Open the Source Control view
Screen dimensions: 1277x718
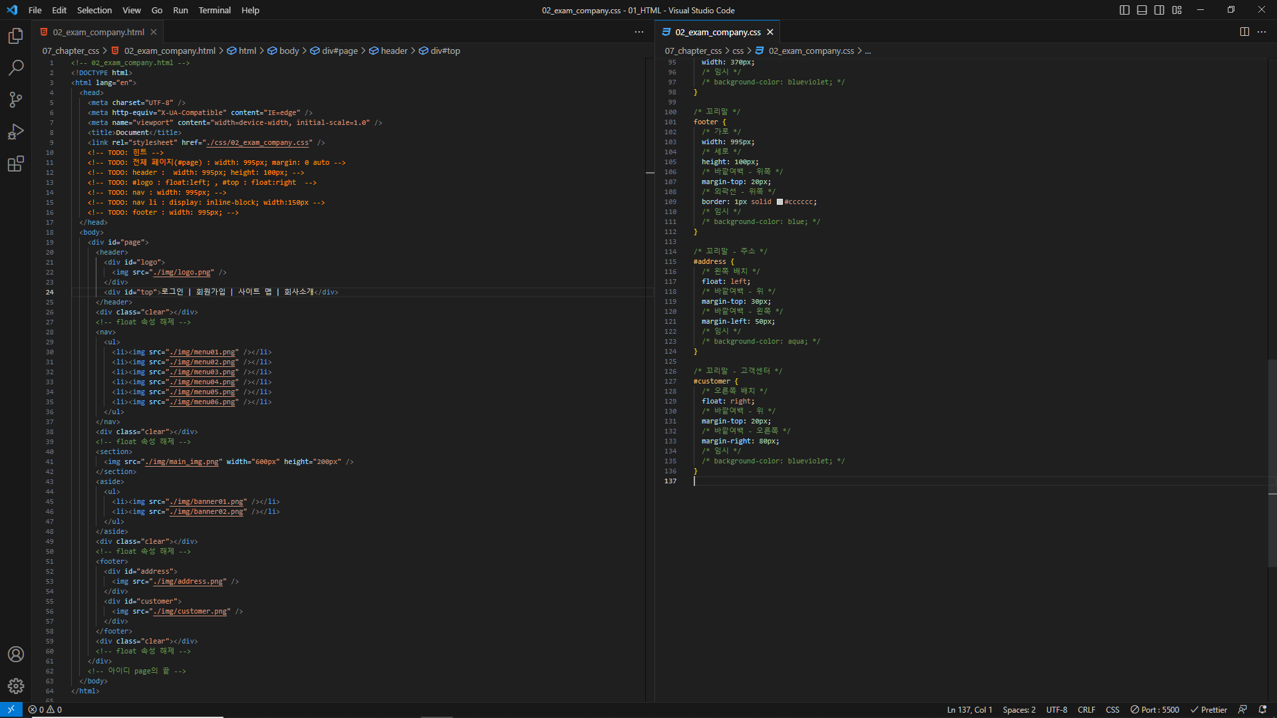16,100
